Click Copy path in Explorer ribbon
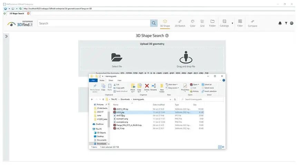The image size is (300, 165). click(119, 88)
